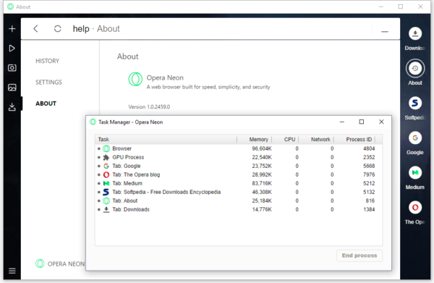This screenshot has width=434, height=283.
Task: Go back with the arrow button
Action: point(35,29)
